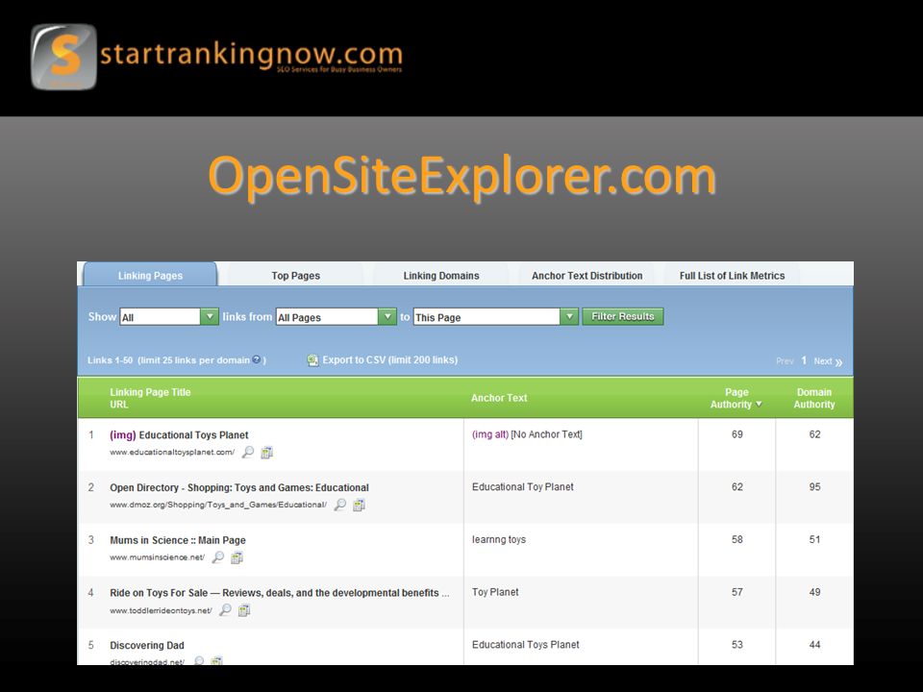This screenshot has height=692, width=923.
Task: Click page-metrics icon beside dmoz.org URL
Action: (x=359, y=505)
